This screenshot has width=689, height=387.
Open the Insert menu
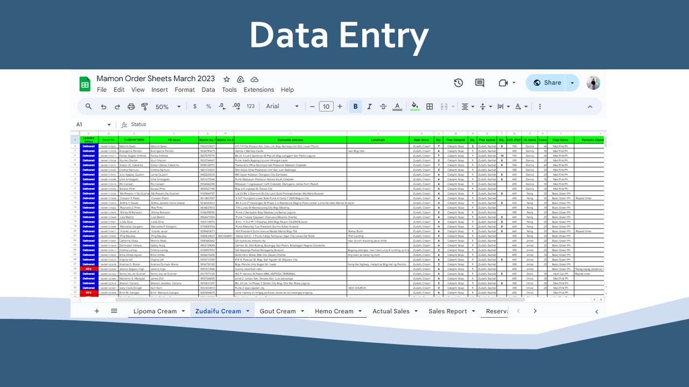tap(159, 90)
